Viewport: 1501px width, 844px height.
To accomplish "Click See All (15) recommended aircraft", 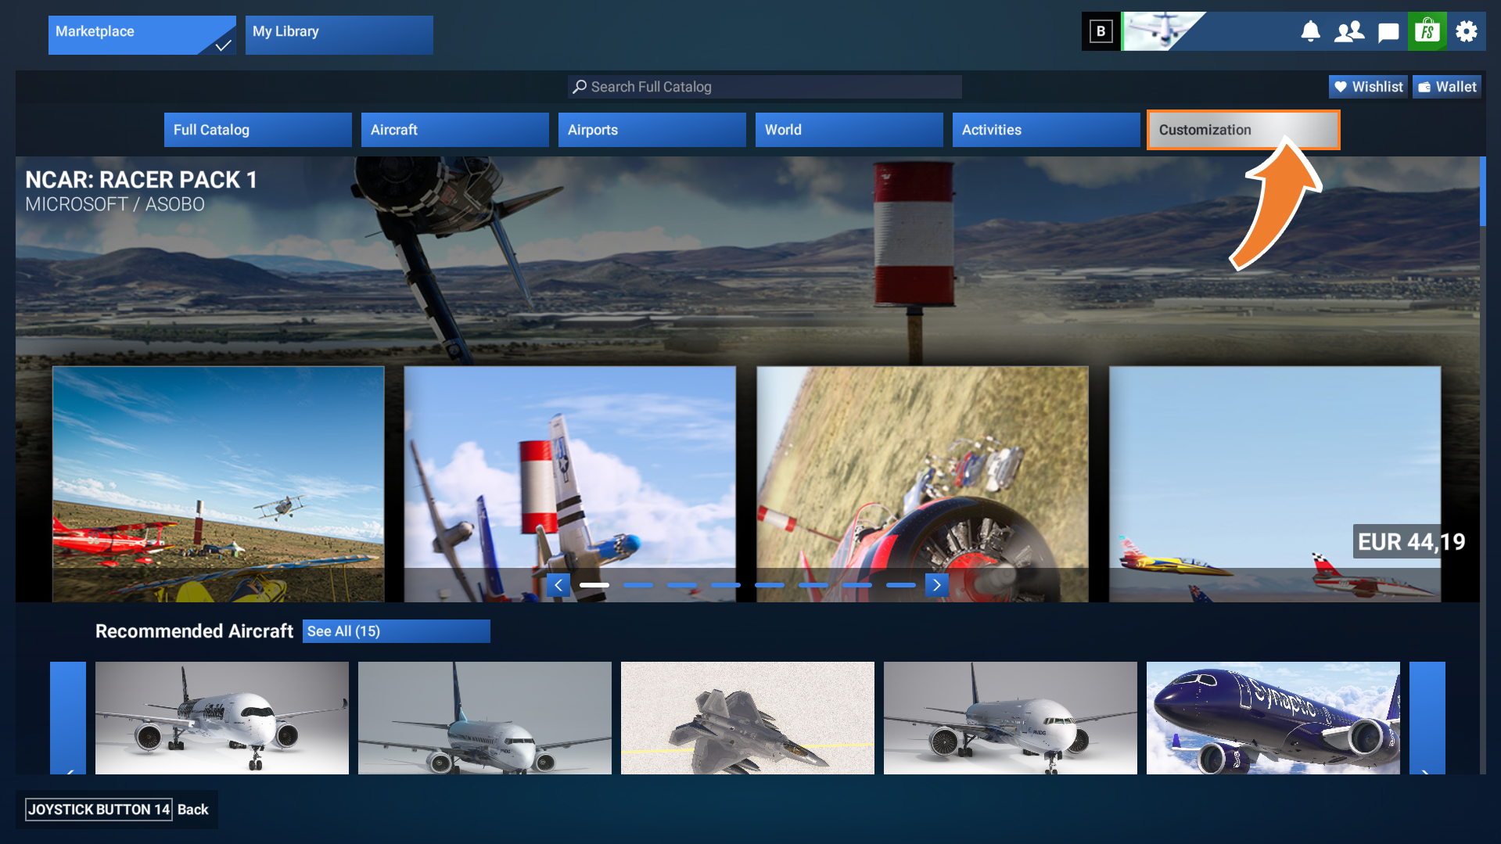I will [397, 631].
